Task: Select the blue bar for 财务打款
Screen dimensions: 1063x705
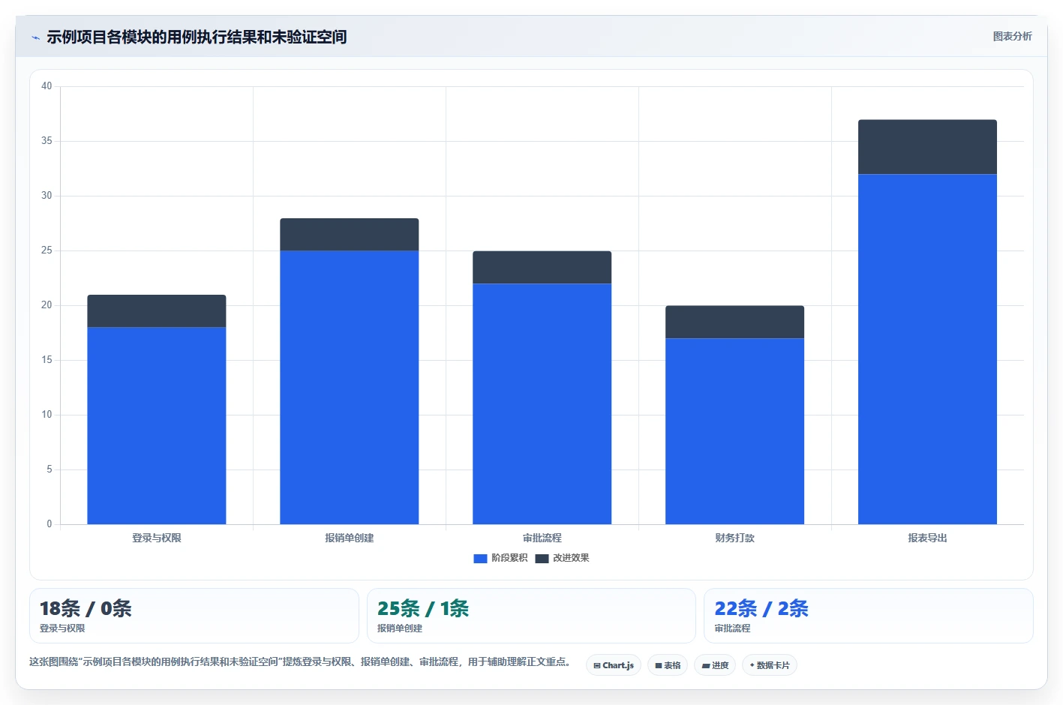Action: coord(735,431)
